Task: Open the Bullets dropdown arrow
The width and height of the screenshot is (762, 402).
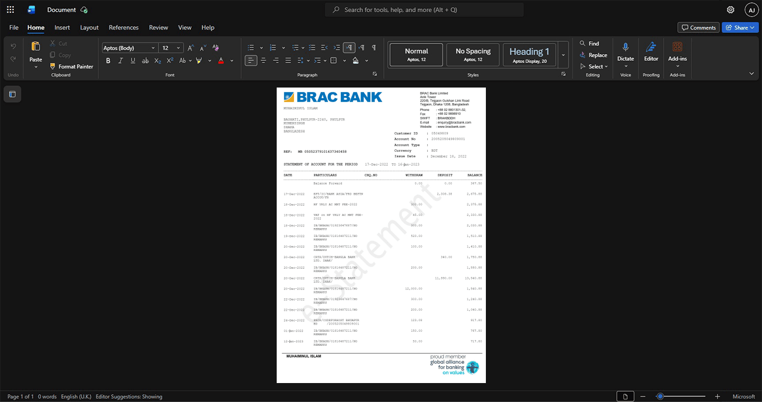Action: [x=261, y=48]
